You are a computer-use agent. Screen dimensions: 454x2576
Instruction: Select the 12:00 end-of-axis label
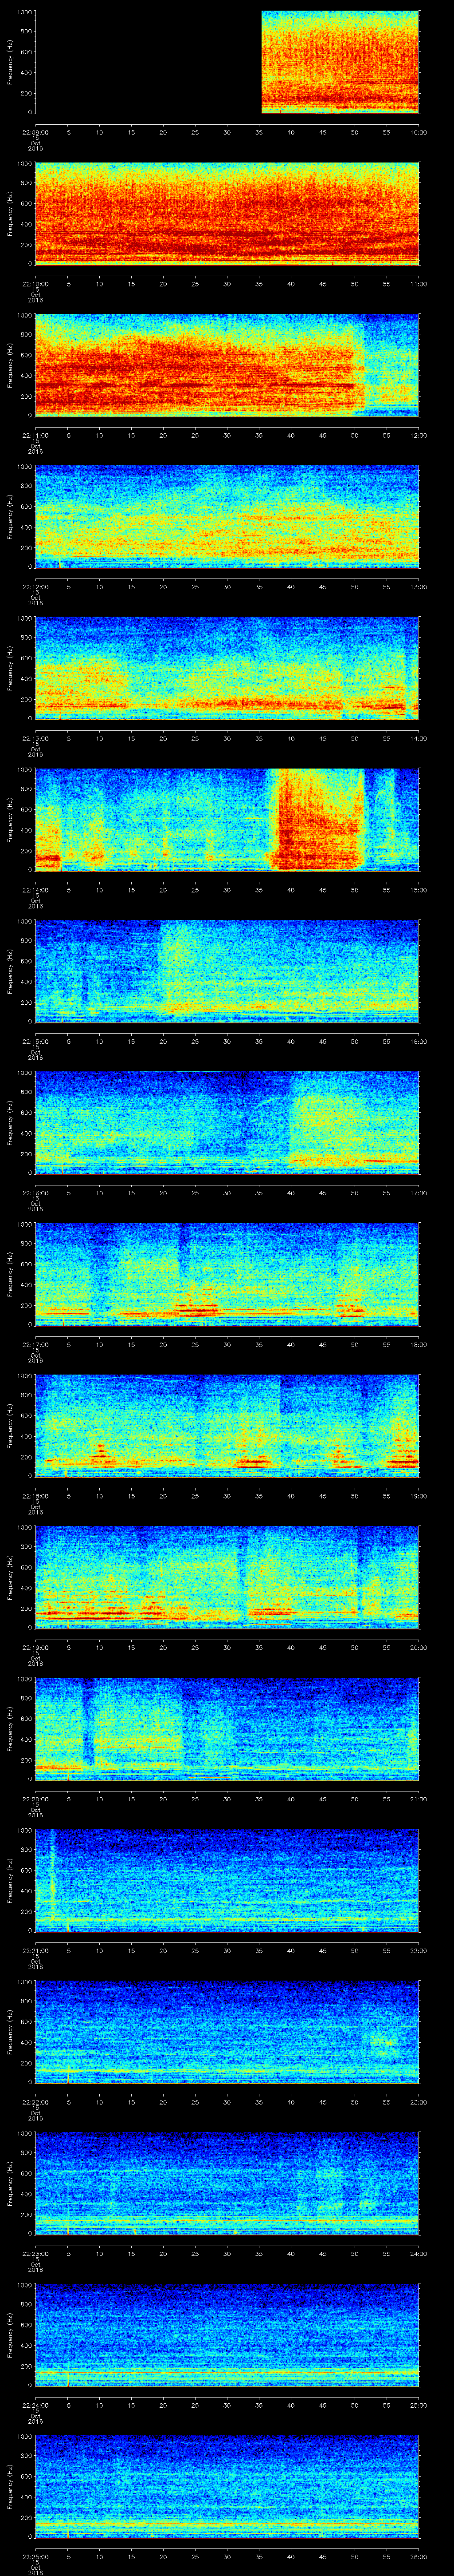[418, 435]
